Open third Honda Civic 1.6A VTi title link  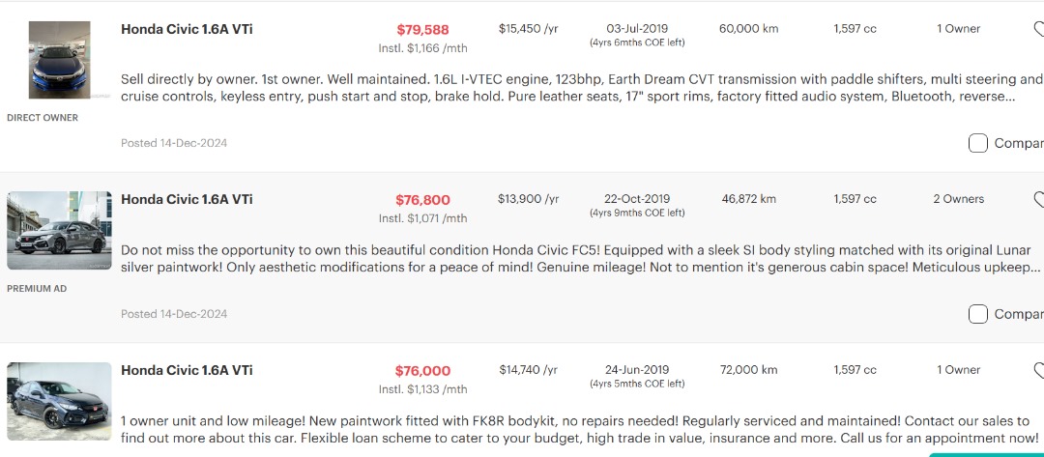(x=187, y=370)
